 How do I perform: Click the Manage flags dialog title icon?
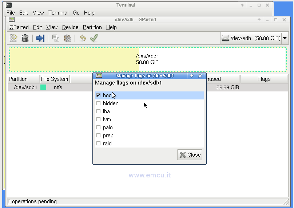(x=99, y=76)
